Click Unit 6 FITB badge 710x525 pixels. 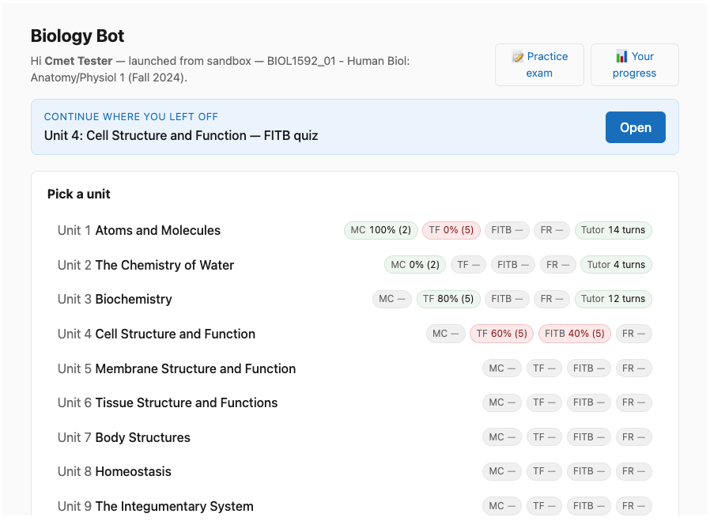pyautogui.click(x=589, y=402)
